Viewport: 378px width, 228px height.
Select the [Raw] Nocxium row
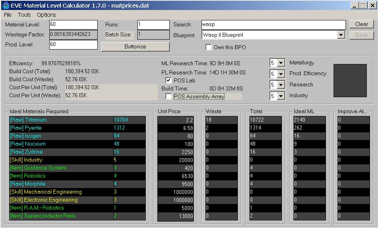click(77, 144)
